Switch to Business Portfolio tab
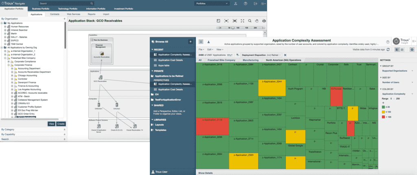417x175 pixels. (x=40, y=9)
